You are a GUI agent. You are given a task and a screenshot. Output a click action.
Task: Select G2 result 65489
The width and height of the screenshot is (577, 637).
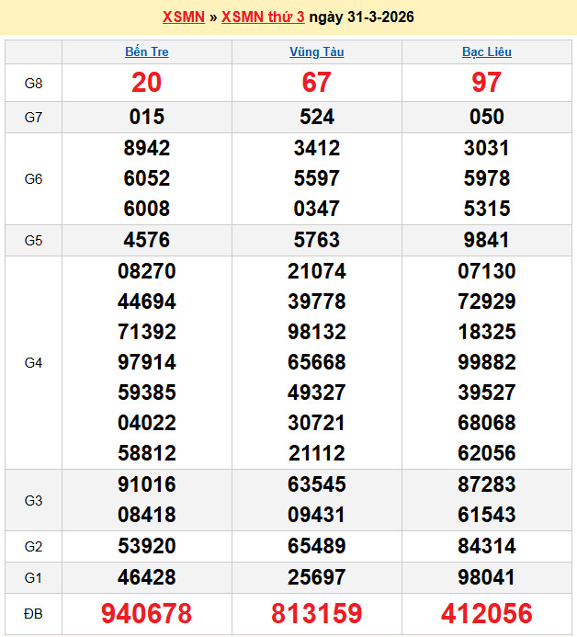[x=316, y=547]
